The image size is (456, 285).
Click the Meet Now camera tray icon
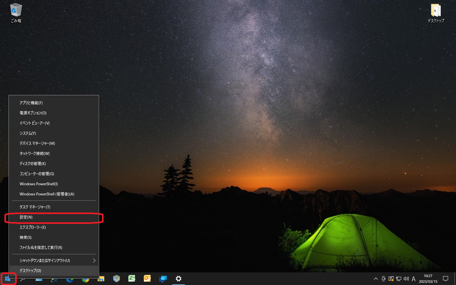click(x=383, y=279)
